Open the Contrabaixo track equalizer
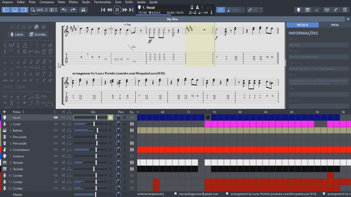351x197 pixels. point(132,150)
